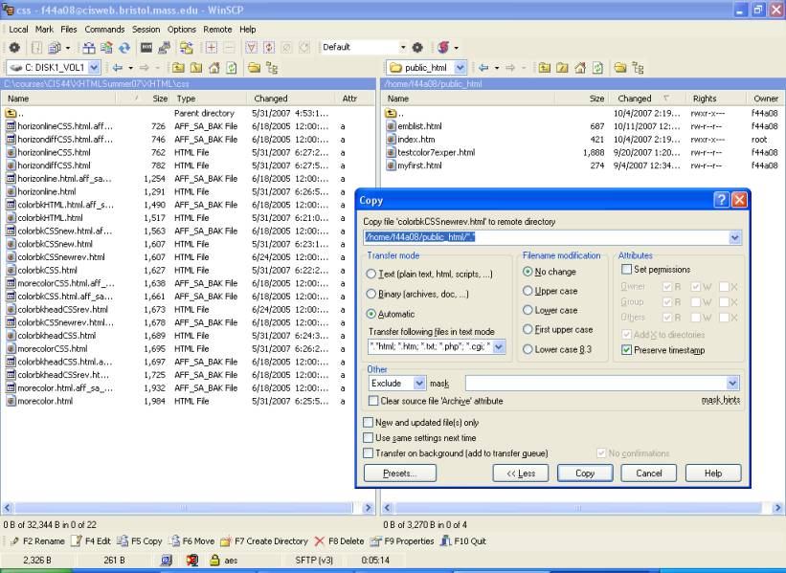786x573 pixels.
Task: Open F9 Properties command
Action: coord(402,540)
